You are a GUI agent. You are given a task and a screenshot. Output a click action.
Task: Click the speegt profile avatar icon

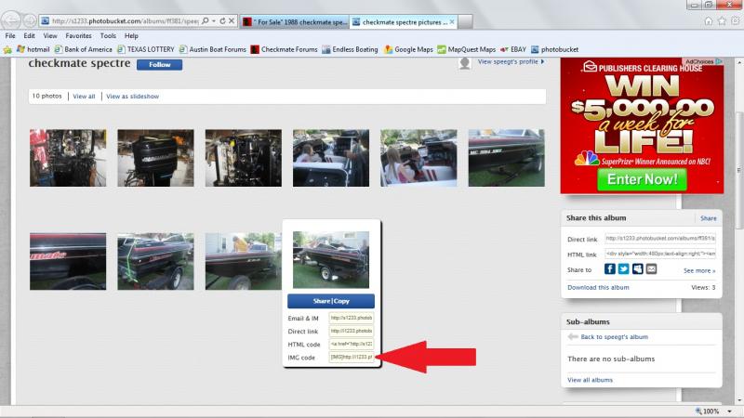point(464,63)
